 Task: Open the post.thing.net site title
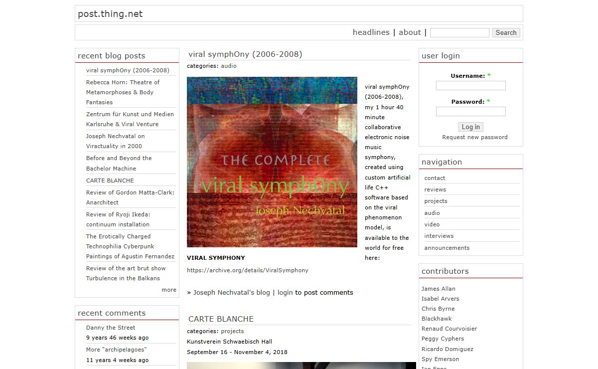point(110,14)
